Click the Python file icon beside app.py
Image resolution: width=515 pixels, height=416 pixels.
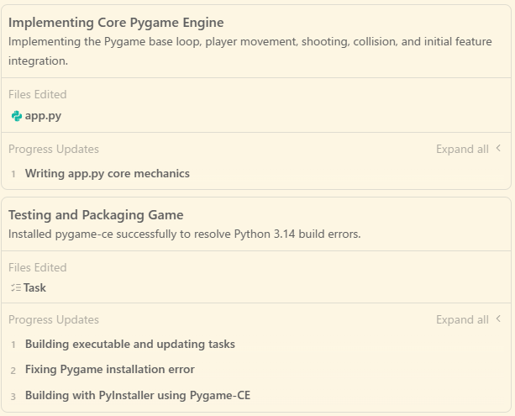click(16, 116)
